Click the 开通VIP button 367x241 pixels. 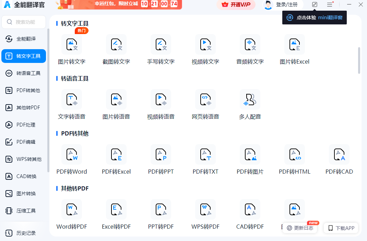pyautogui.click(x=236, y=5)
